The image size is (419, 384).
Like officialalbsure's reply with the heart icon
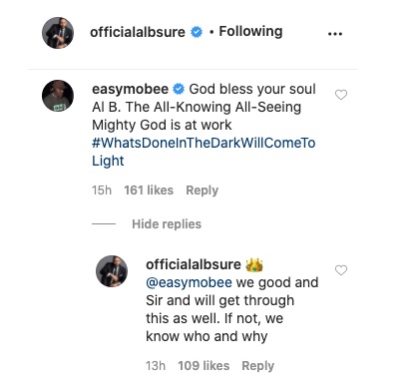click(x=341, y=270)
